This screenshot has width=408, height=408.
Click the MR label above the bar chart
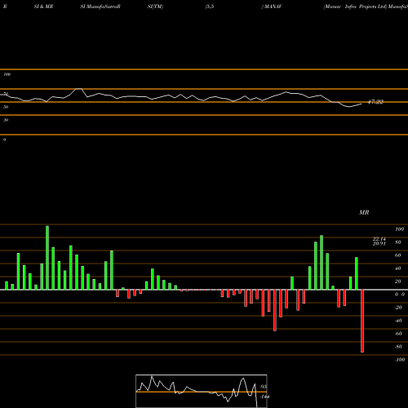[364, 212]
